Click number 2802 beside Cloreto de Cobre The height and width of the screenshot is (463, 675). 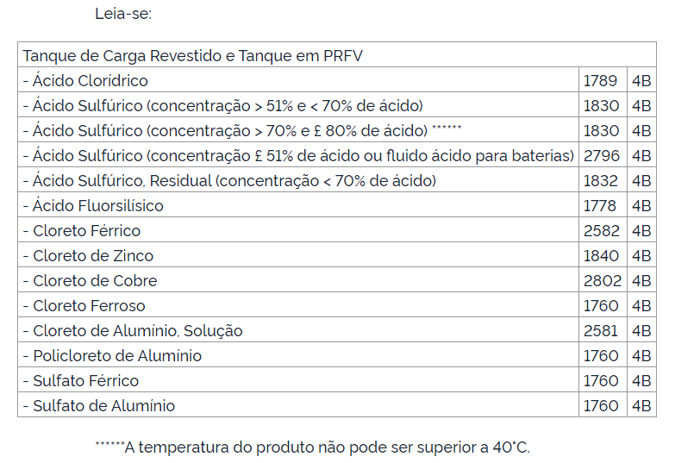[601, 281]
